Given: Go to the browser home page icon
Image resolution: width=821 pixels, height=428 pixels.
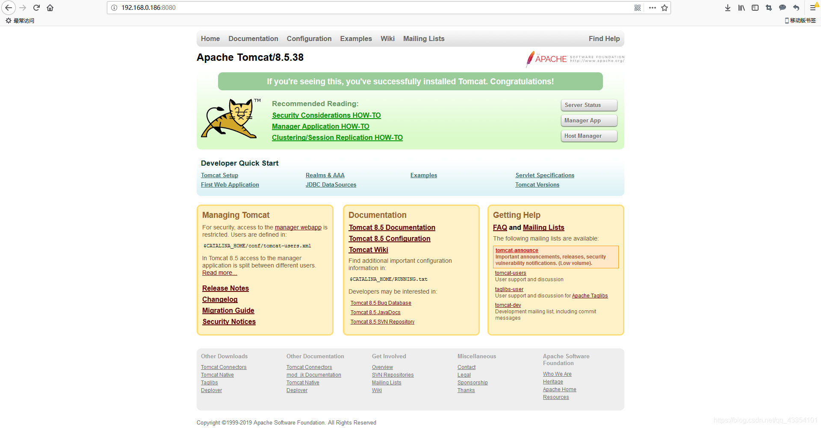Looking at the screenshot, I should [x=50, y=8].
